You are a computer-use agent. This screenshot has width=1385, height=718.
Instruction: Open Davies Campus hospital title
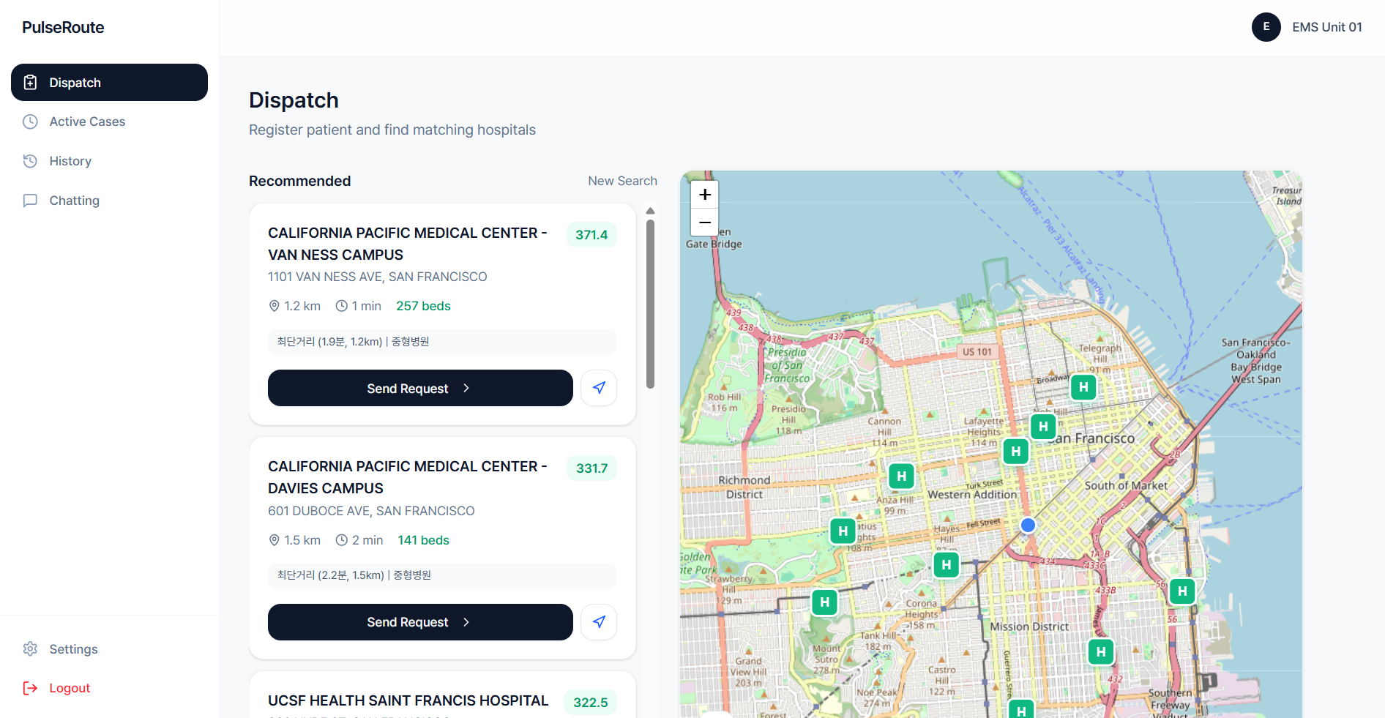408,477
